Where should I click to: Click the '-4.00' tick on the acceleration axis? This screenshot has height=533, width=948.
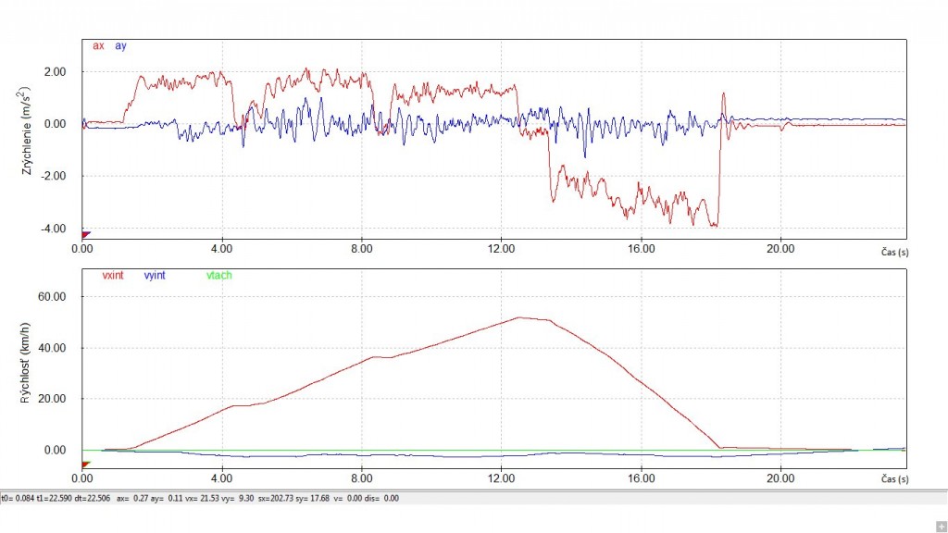click(x=53, y=229)
